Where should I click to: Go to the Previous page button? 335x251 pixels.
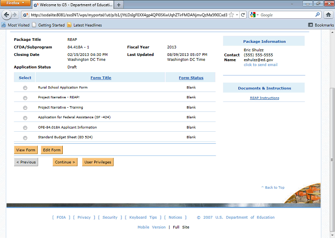click(x=26, y=162)
